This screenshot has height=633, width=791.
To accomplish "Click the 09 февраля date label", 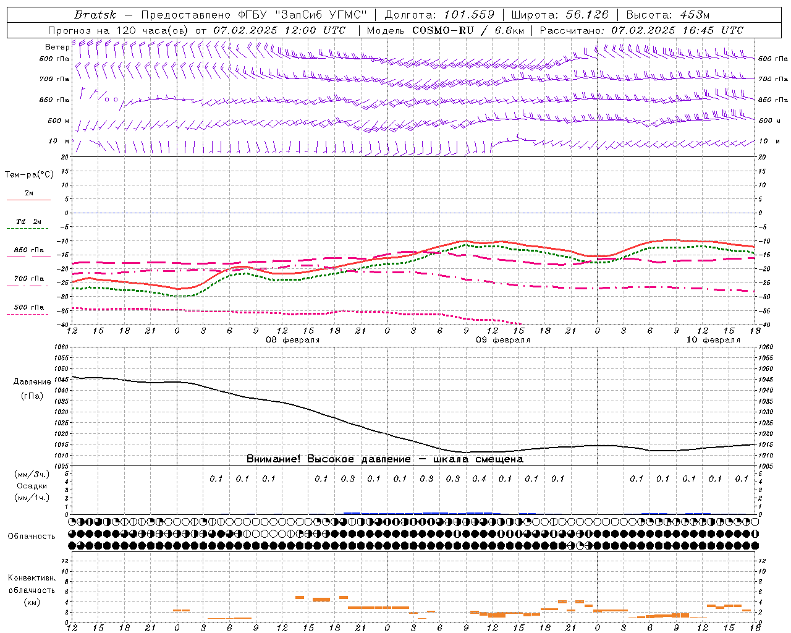I will click(x=503, y=340).
